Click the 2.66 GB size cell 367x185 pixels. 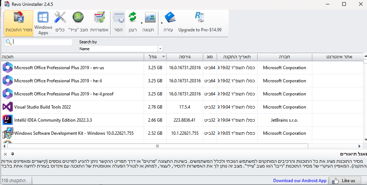[x=155, y=120]
